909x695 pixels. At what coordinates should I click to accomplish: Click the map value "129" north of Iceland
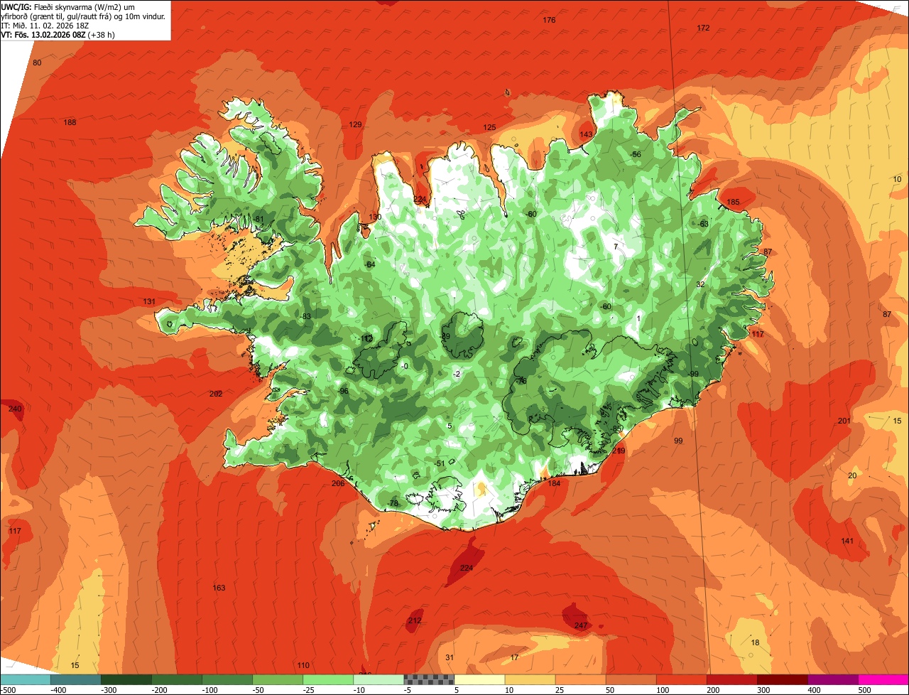coord(355,125)
